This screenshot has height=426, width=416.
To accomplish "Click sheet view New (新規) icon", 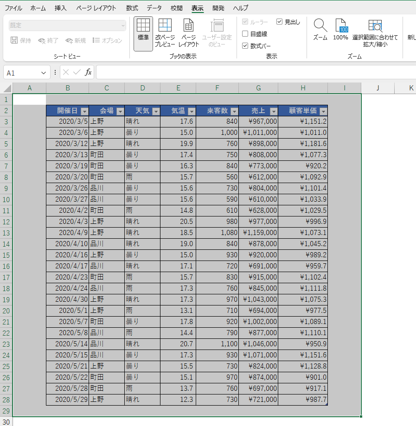I will pos(69,40).
